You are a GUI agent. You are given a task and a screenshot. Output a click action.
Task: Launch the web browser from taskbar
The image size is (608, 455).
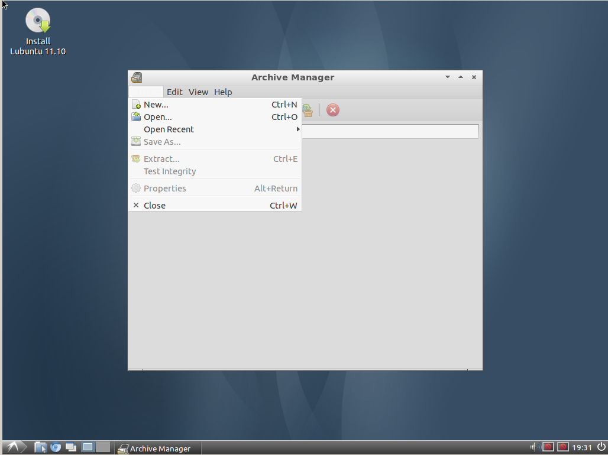[56, 448]
